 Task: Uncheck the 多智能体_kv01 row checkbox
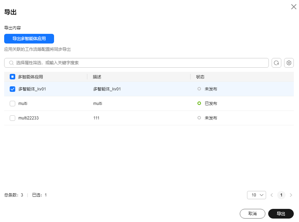pyautogui.click(x=12, y=89)
